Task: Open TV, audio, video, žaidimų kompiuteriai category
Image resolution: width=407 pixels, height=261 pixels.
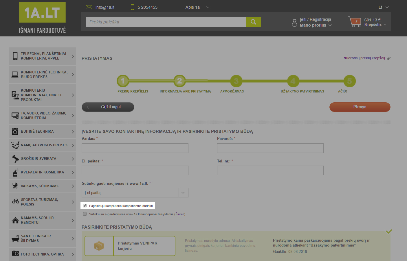Action: (x=42, y=116)
